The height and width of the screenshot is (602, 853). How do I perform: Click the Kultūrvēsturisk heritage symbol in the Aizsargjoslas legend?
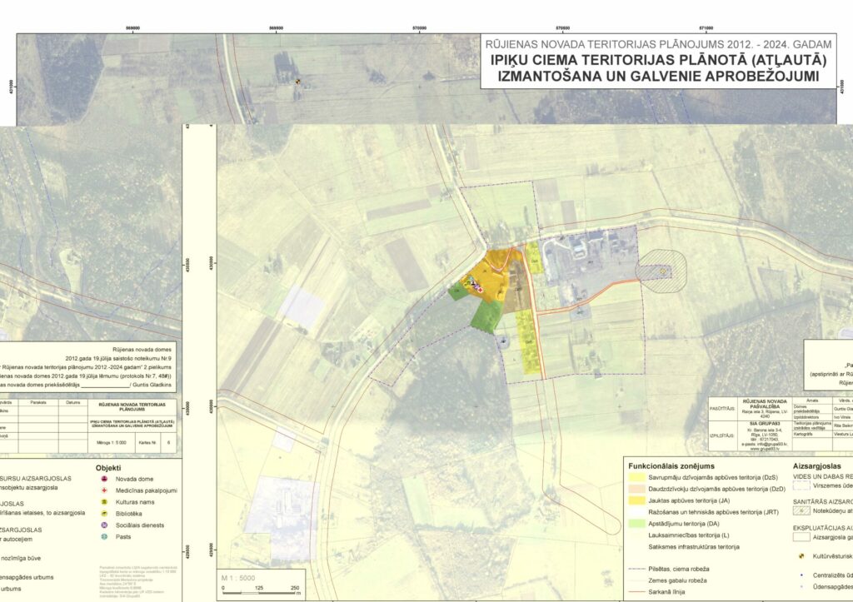[x=801, y=556]
